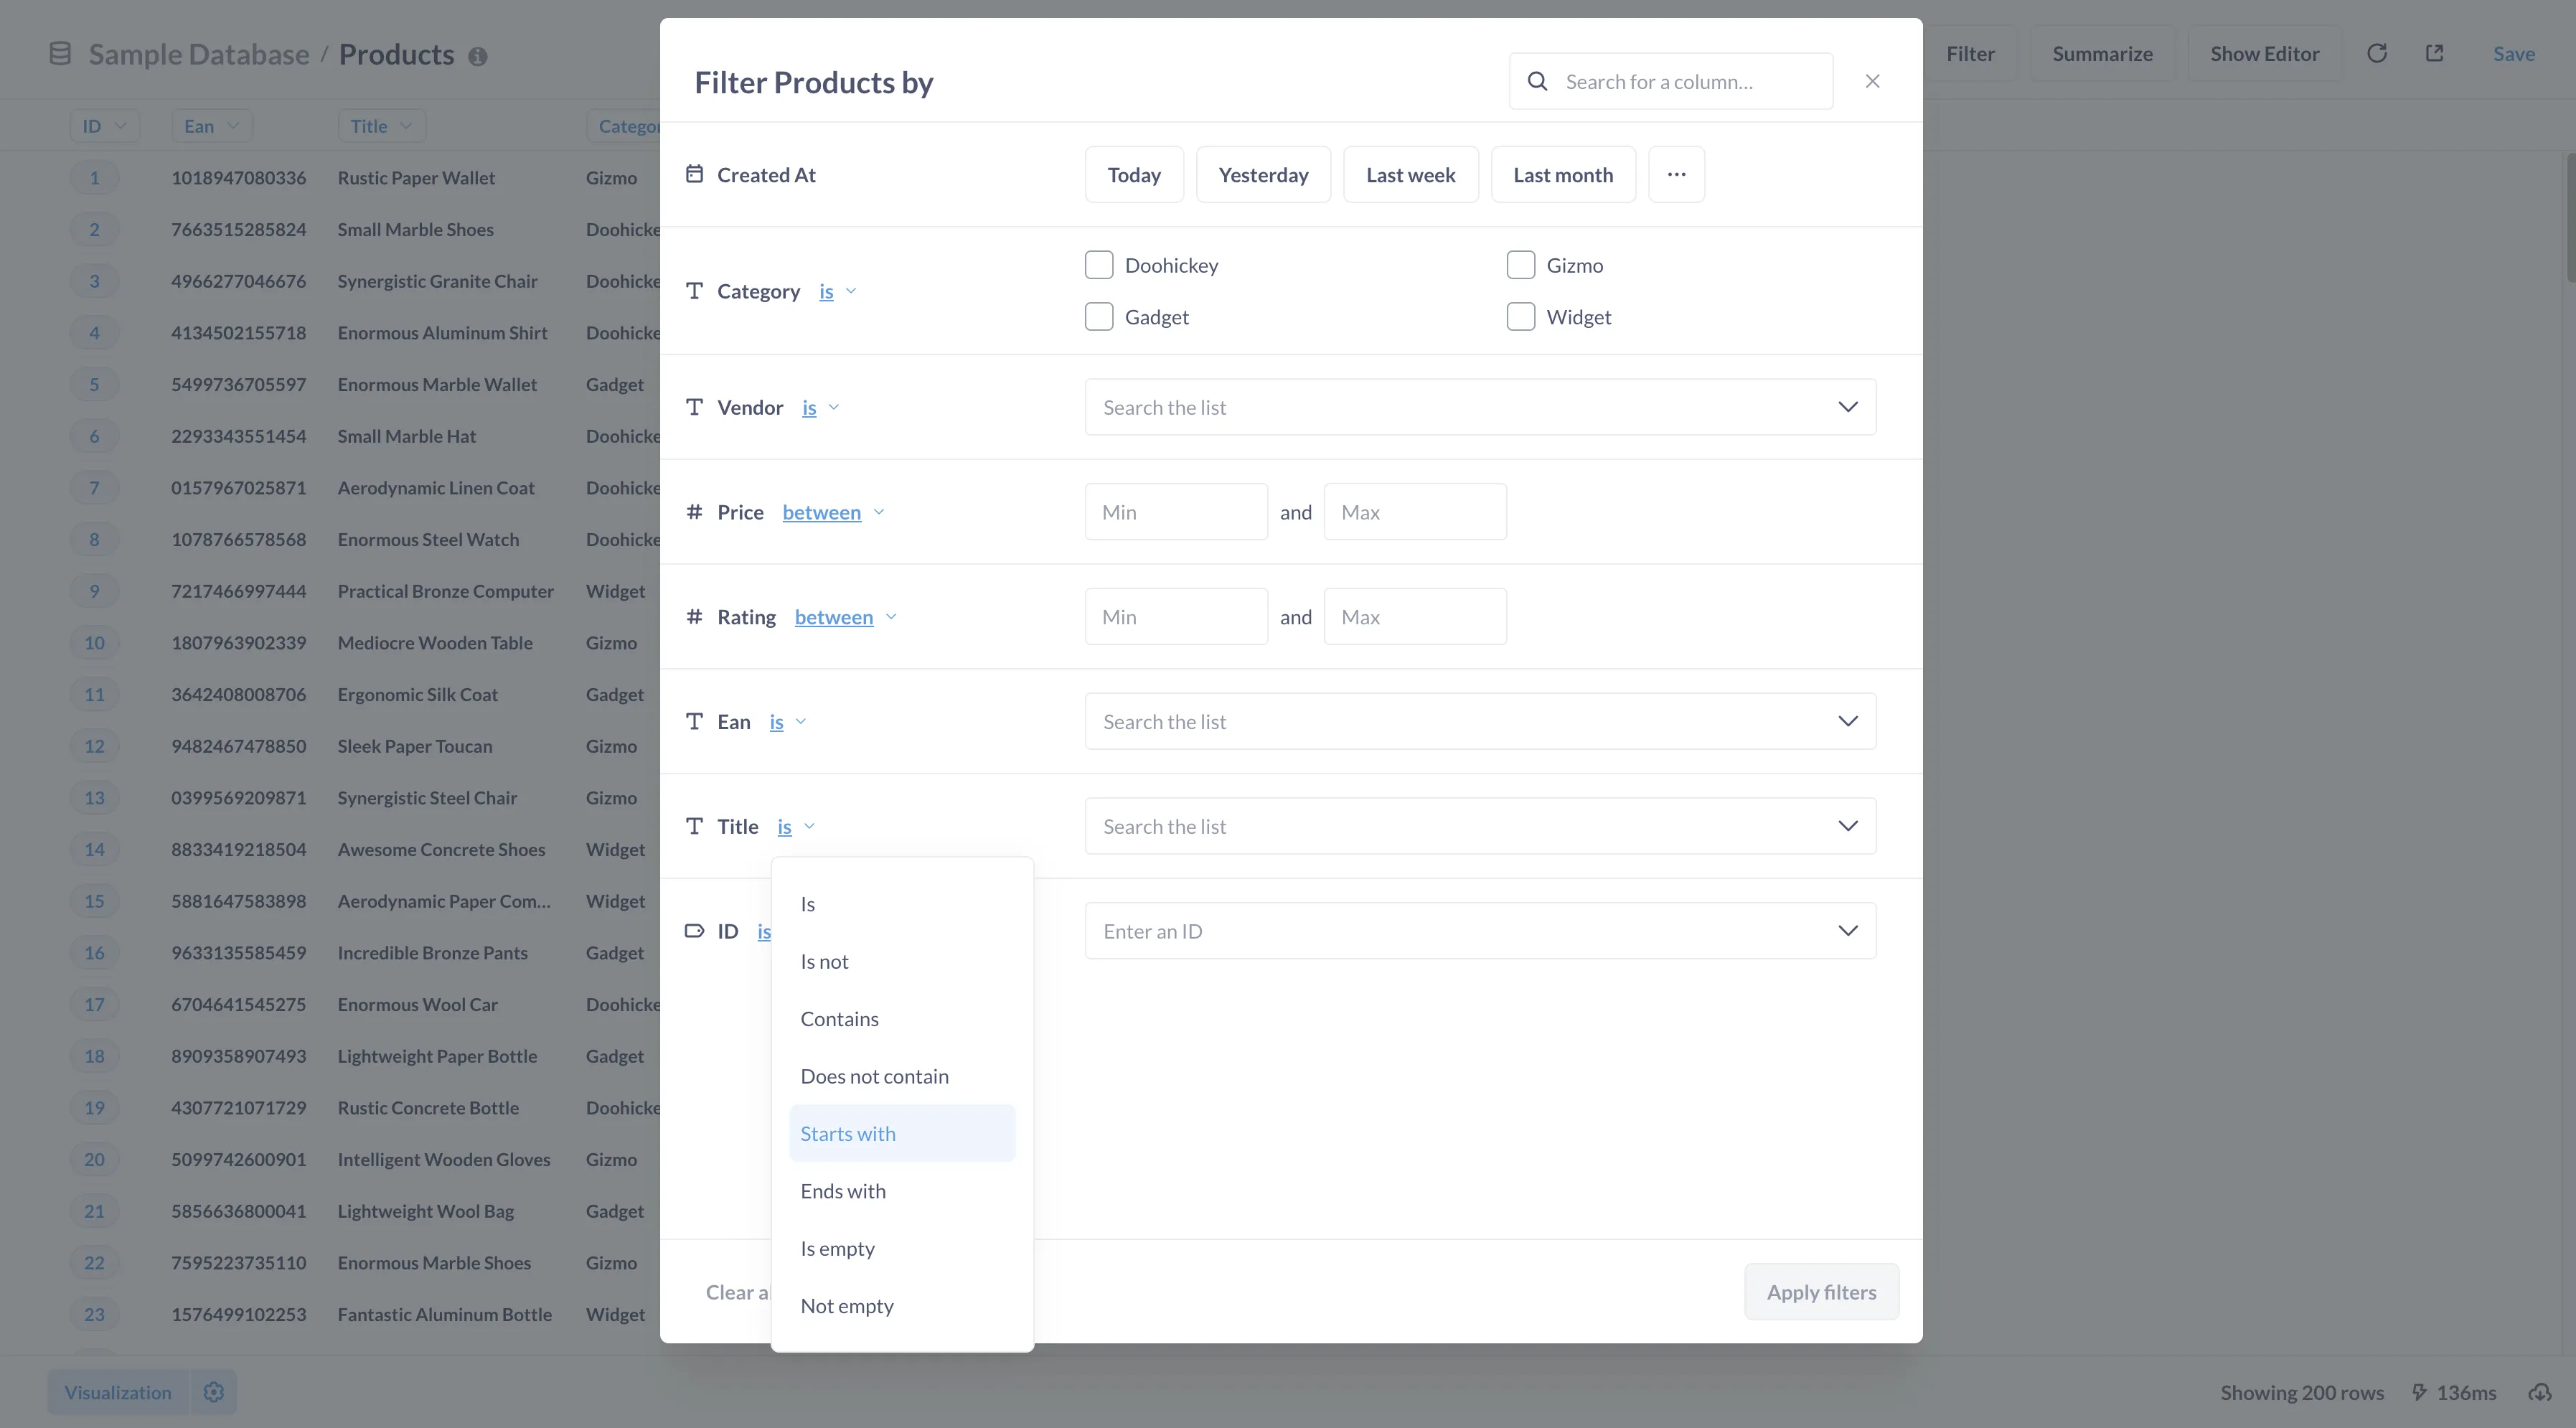Click the refresh icon in the top toolbar
Screen dimensions: 2576x1428
pos(2377,53)
